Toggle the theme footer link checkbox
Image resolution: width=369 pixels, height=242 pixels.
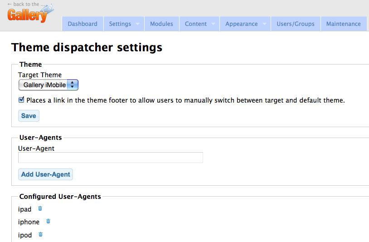point(21,100)
